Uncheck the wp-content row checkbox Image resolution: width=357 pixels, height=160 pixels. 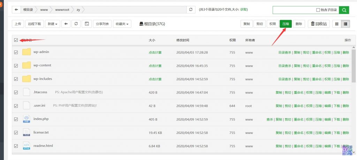(x=16, y=66)
